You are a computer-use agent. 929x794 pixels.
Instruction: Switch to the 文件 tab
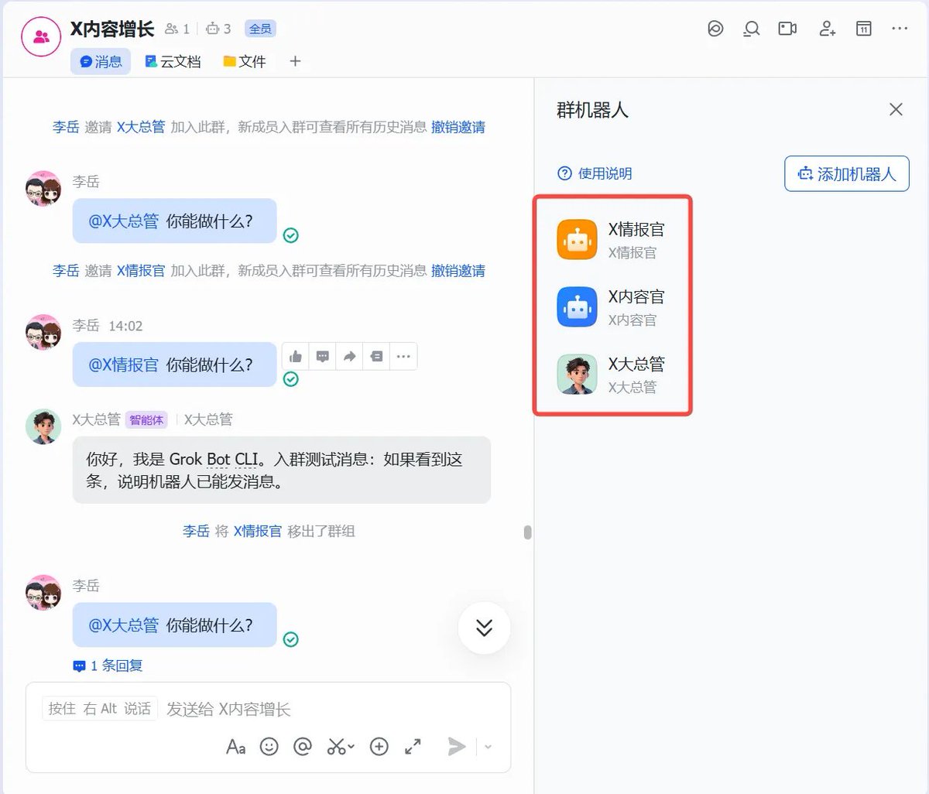pyautogui.click(x=245, y=61)
